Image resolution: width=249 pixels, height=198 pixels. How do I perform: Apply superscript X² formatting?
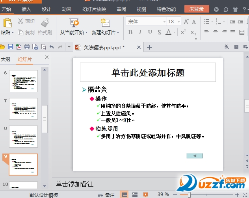(x=183, y=32)
